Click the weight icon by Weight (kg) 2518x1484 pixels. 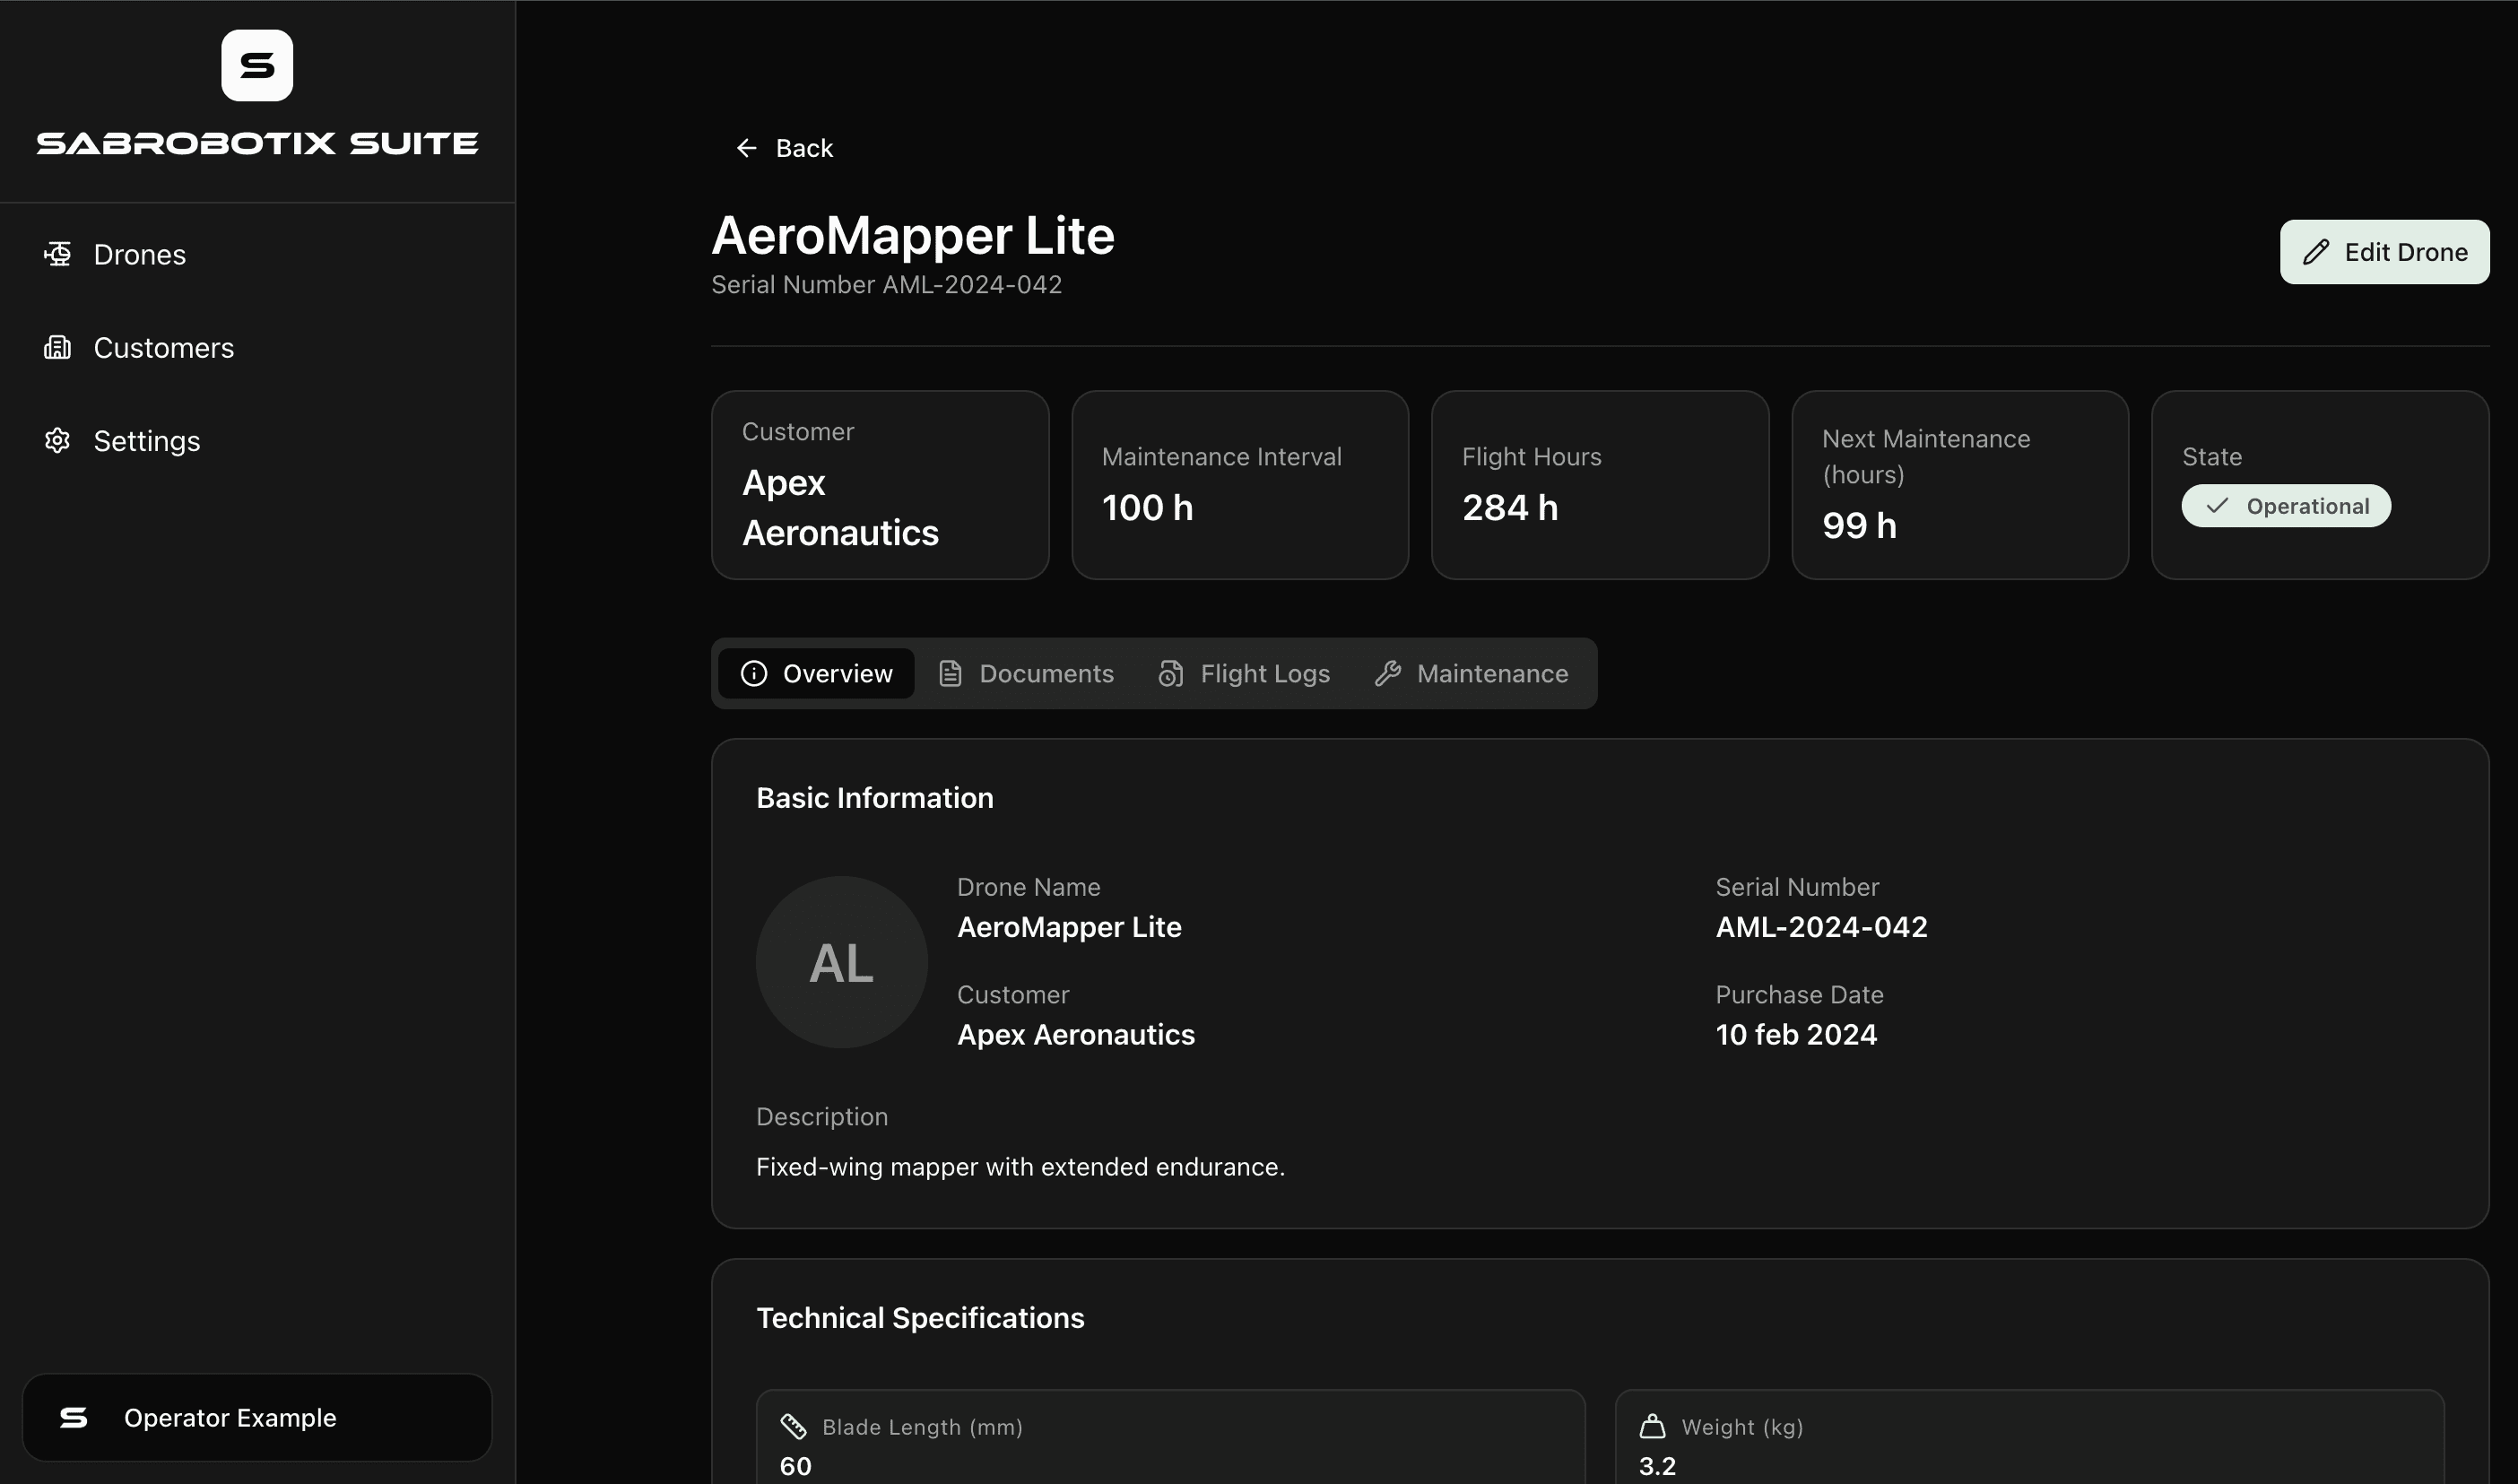(1652, 1426)
